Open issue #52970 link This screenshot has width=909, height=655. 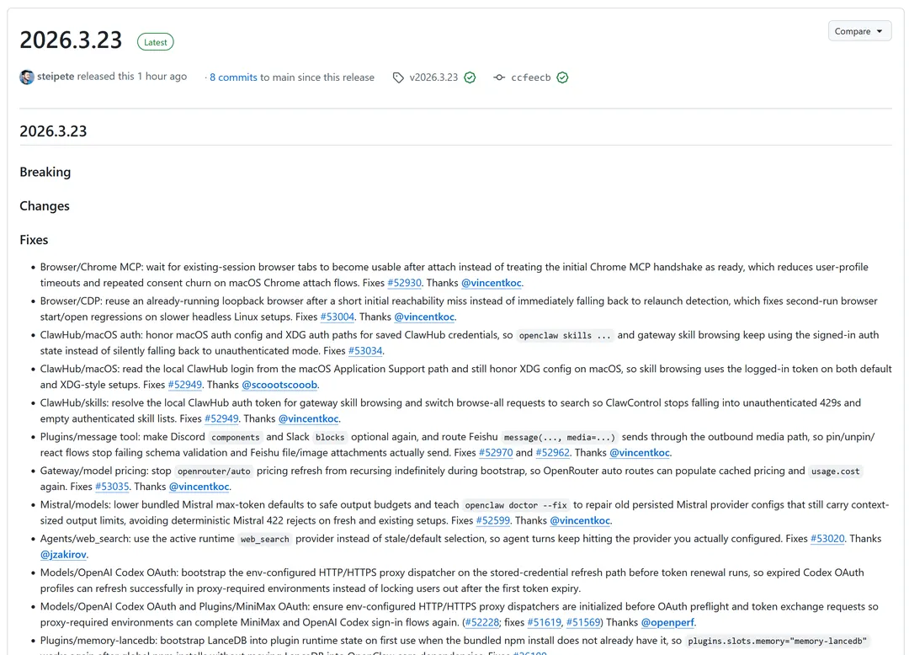[496, 453]
